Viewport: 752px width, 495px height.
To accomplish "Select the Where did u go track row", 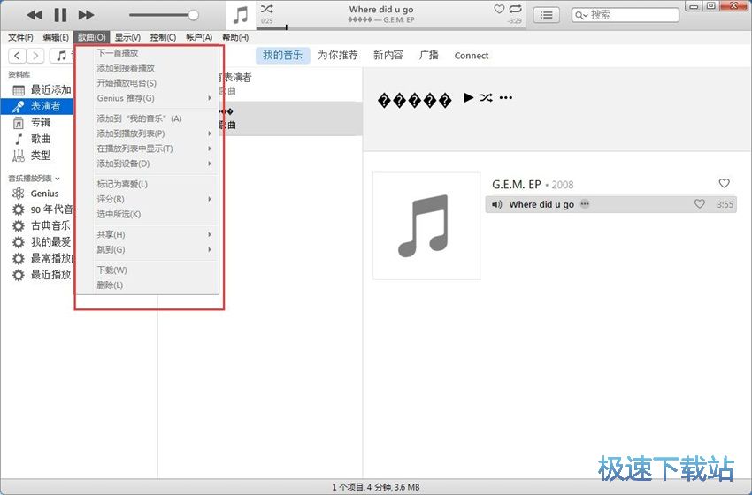I will (611, 204).
